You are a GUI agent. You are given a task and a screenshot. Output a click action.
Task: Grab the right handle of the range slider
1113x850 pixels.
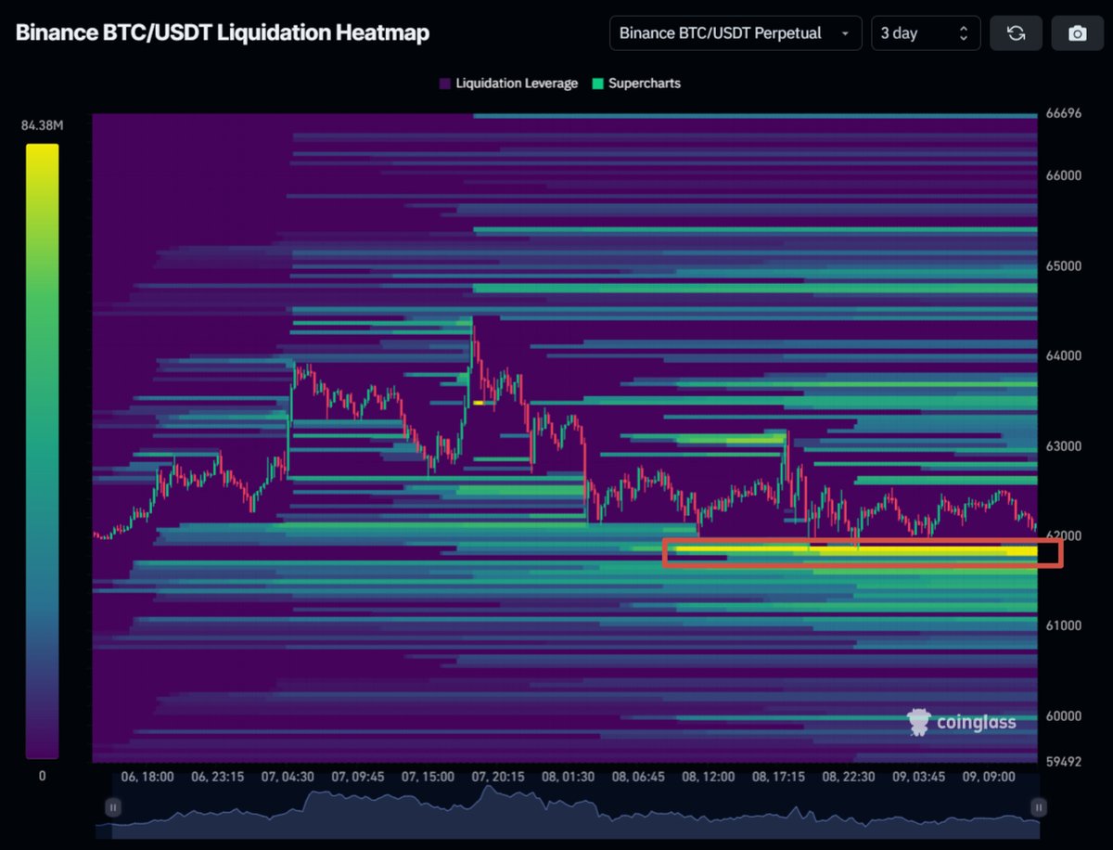(1039, 807)
